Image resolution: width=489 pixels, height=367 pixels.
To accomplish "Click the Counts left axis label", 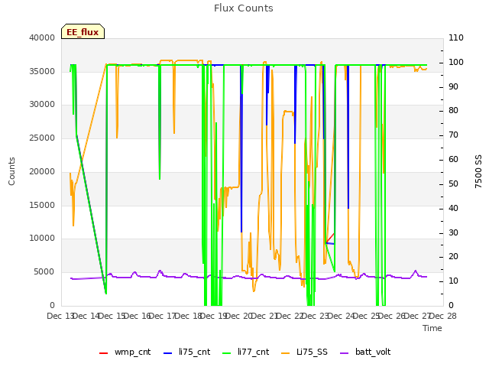I will coord(11,171).
